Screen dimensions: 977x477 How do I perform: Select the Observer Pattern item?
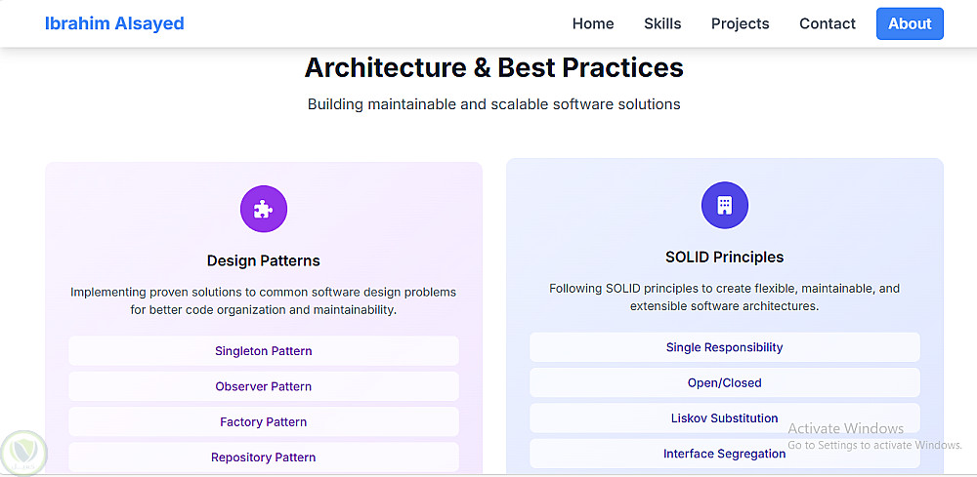264,386
